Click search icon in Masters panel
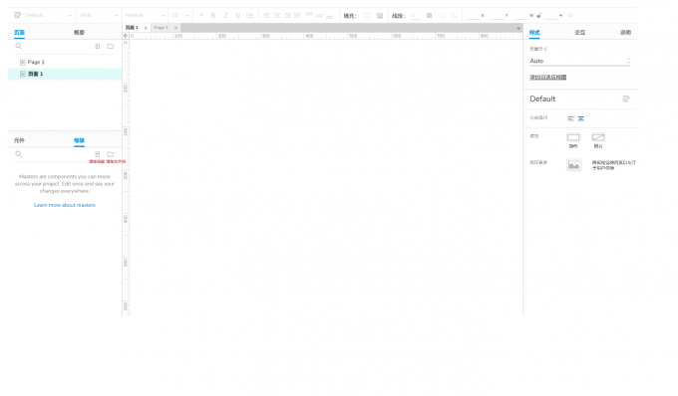Image resolution: width=678 pixels, height=396 pixels. 19,154
